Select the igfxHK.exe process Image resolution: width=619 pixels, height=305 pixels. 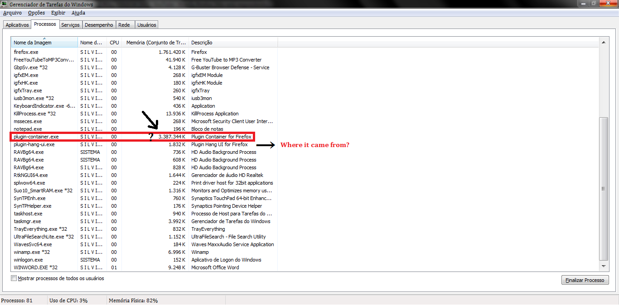[145, 83]
